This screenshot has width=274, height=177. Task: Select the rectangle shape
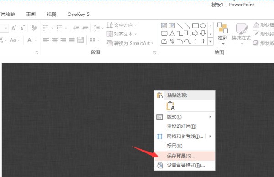[x=195, y=26]
